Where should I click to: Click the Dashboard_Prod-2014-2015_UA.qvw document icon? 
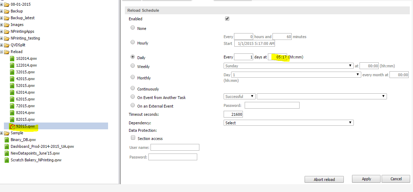[6, 146]
